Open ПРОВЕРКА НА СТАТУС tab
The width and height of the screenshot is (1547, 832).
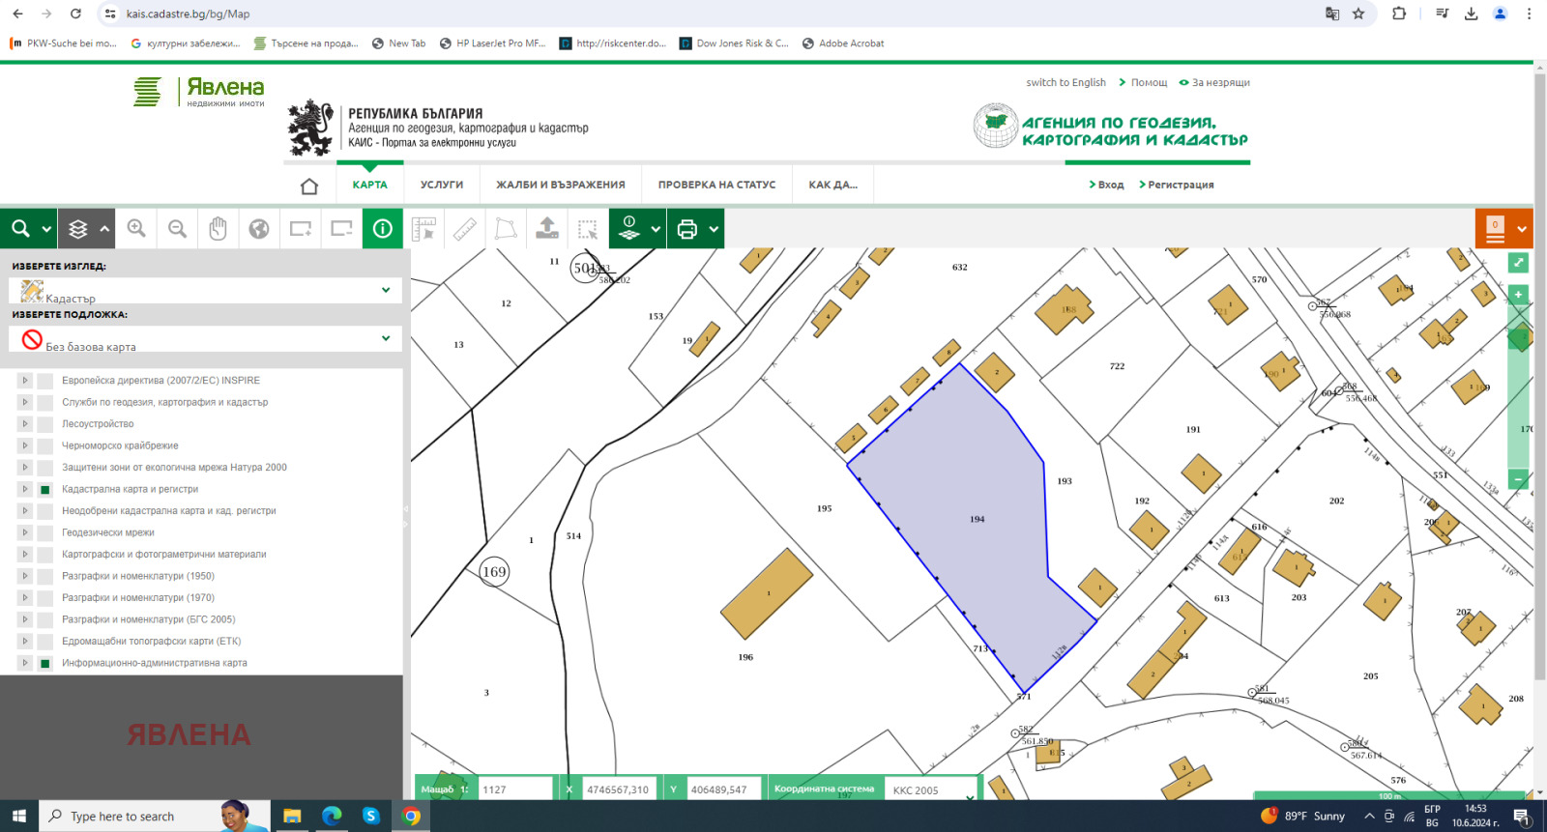(716, 185)
